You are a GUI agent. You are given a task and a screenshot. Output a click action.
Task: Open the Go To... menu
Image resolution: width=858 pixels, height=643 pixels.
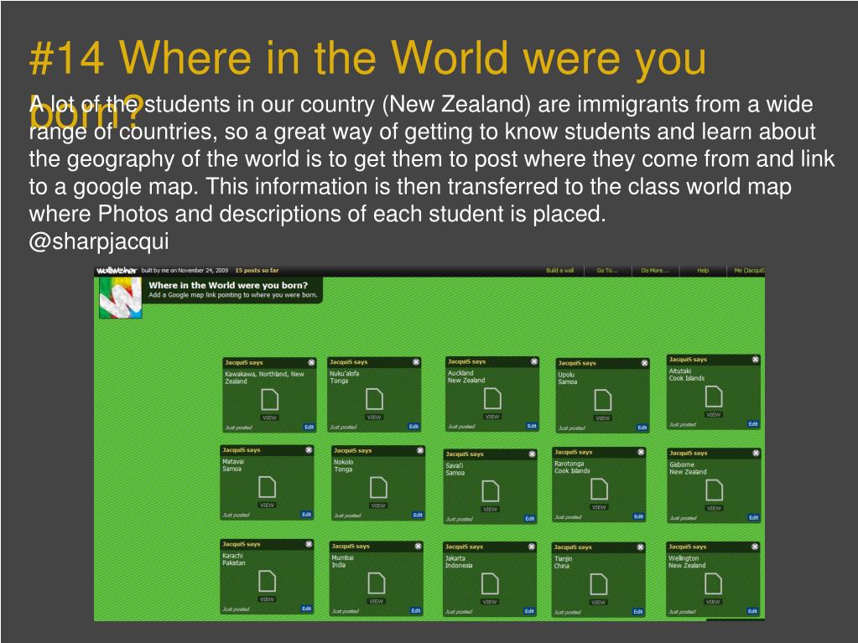click(x=607, y=271)
